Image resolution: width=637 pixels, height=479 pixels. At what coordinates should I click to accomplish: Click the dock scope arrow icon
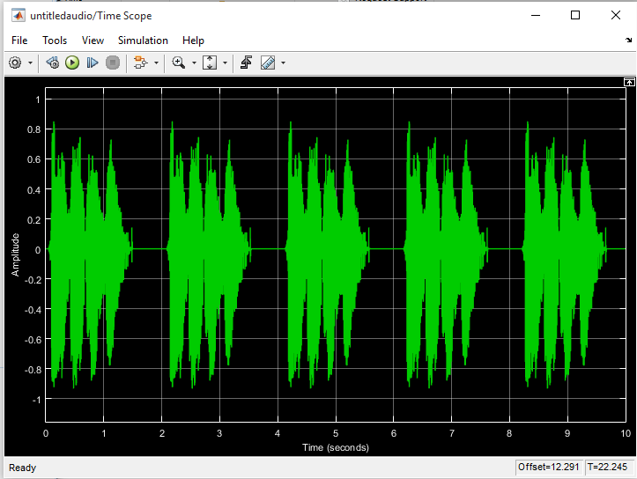tap(629, 40)
